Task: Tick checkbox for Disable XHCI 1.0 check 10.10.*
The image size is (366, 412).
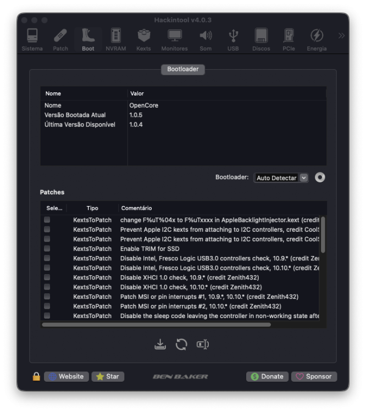Action: [x=47, y=287]
